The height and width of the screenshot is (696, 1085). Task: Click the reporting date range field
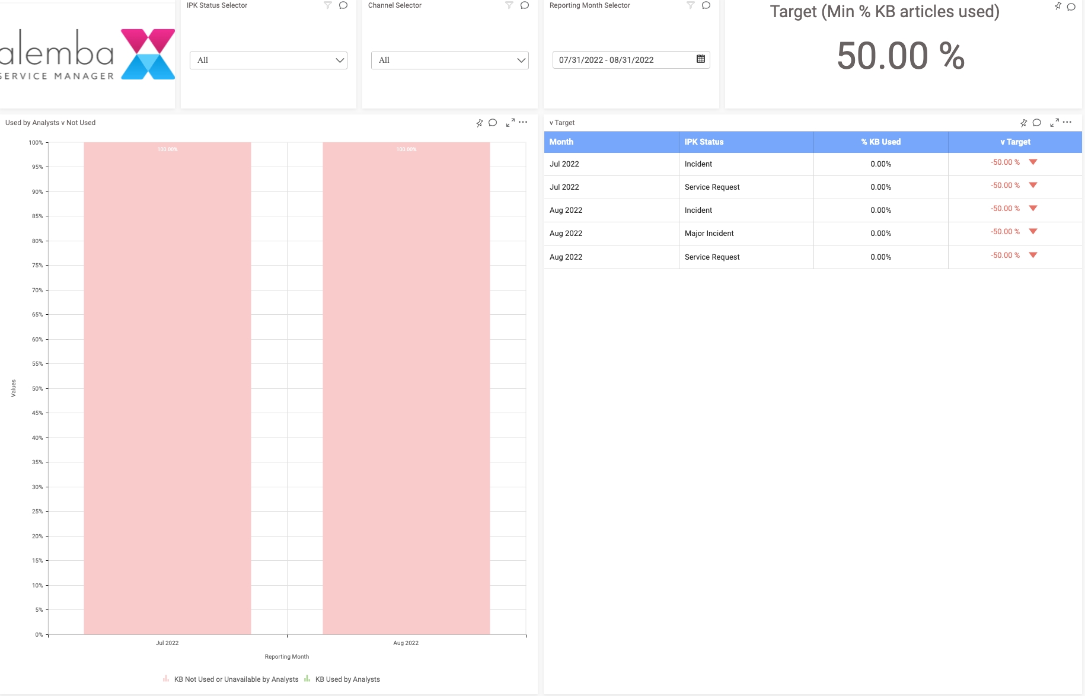click(623, 60)
